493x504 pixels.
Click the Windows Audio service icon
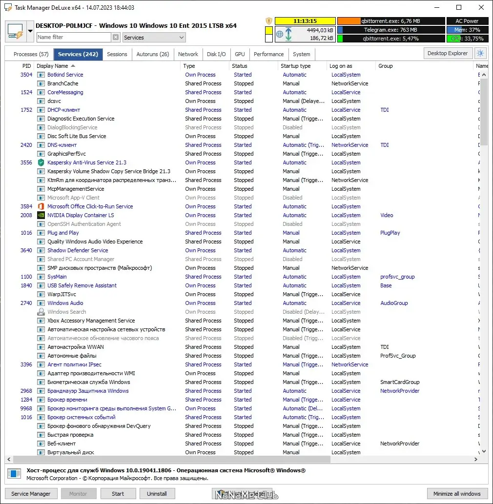click(41, 303)
